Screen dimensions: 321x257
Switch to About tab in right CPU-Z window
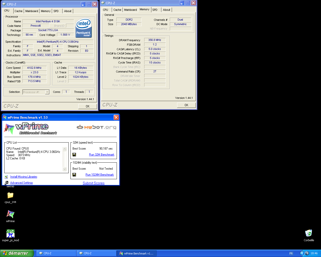(x=167, y=10)
